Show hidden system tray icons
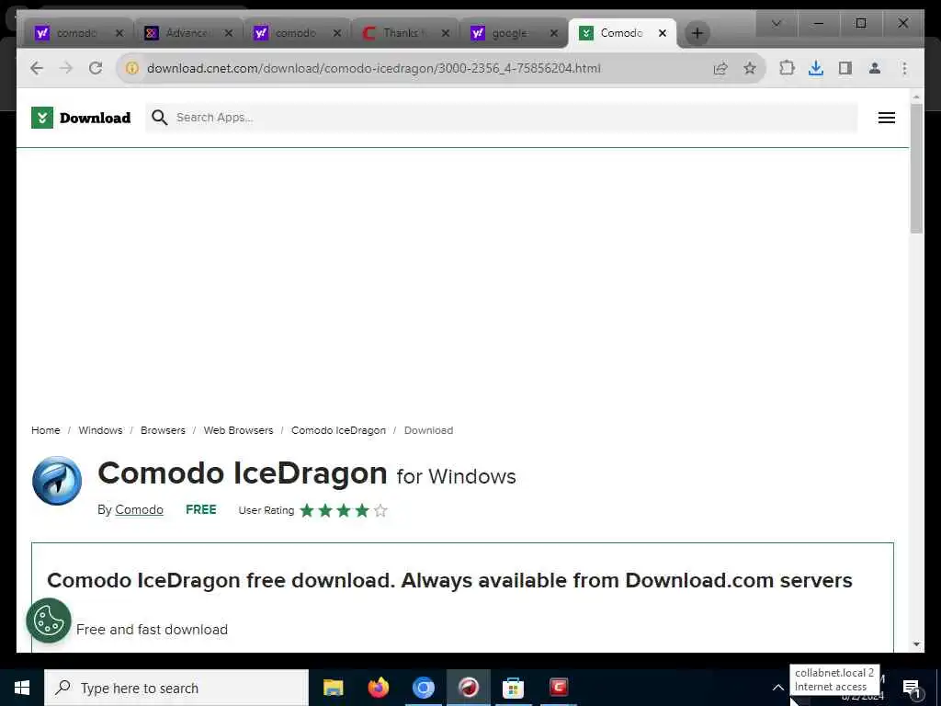This screenshot has width=941, height=706. 777,688
